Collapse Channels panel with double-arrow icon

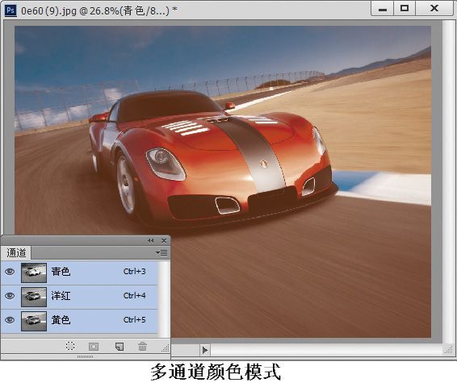tap(150, 240)
